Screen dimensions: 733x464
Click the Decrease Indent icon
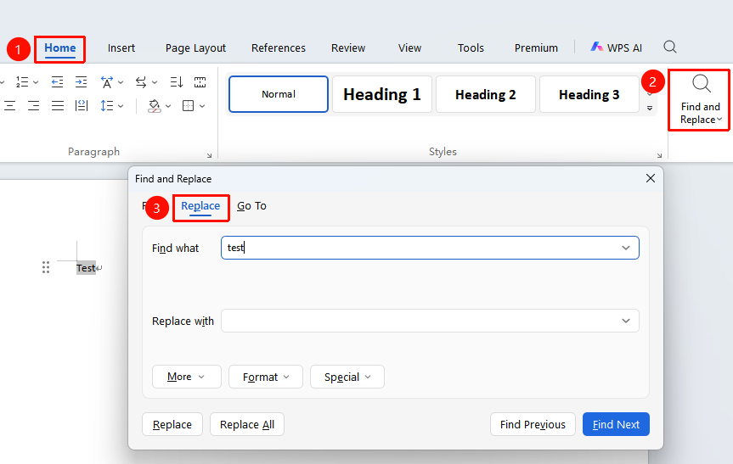coord(57,82)
